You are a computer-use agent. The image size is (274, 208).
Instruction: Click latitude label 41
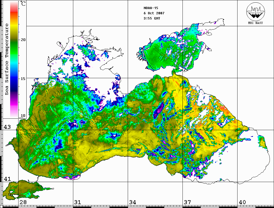point(7,179)
